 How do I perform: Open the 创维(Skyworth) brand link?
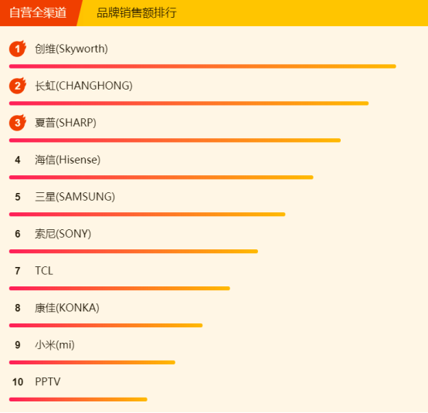(72, 49)
